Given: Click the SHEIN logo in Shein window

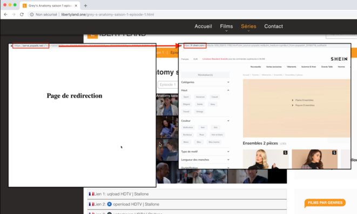Looking at the screenshot, I should click(339, 59).
